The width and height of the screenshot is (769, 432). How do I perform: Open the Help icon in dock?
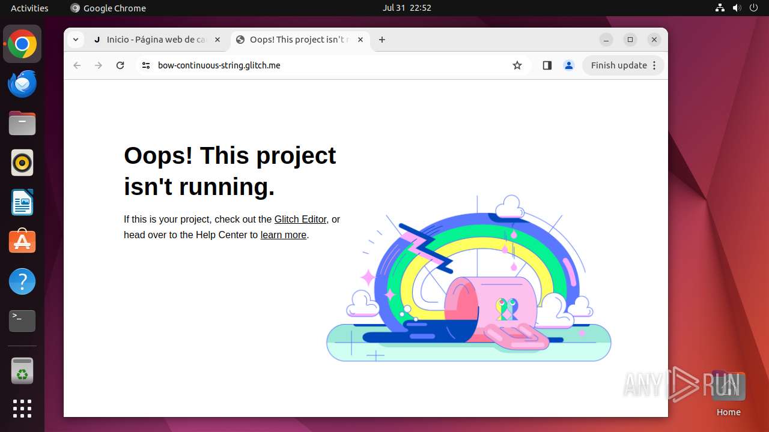[22, 281]
